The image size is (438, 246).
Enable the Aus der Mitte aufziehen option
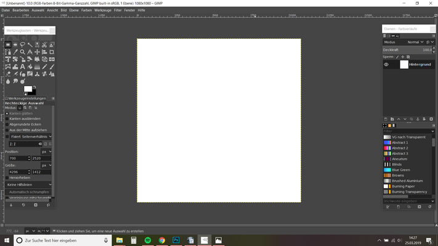point(7,130)
